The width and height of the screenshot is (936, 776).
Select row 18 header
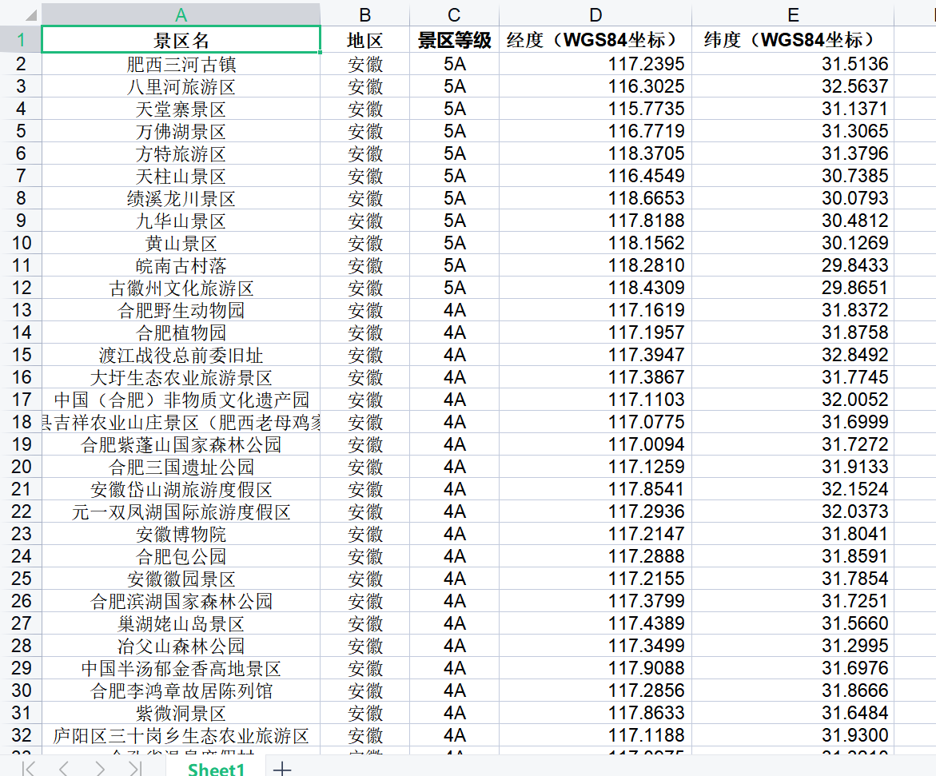(x=21, y=422)
